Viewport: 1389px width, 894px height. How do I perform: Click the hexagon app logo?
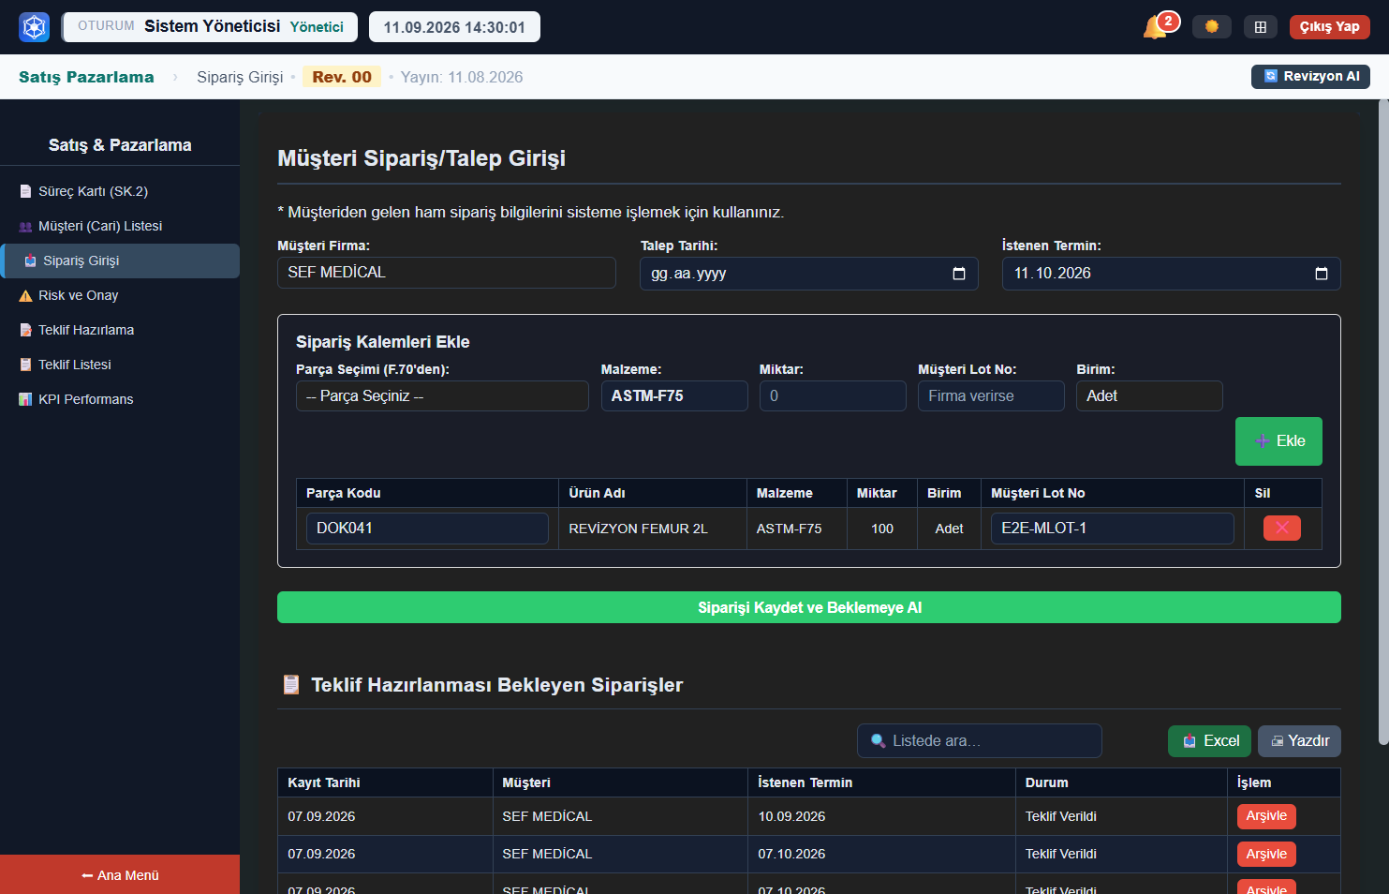point(35,26)
